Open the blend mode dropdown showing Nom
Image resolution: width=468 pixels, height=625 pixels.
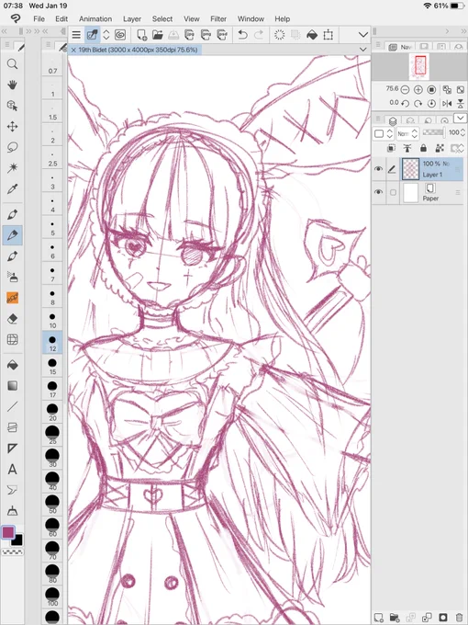click(x=407, y=133)
